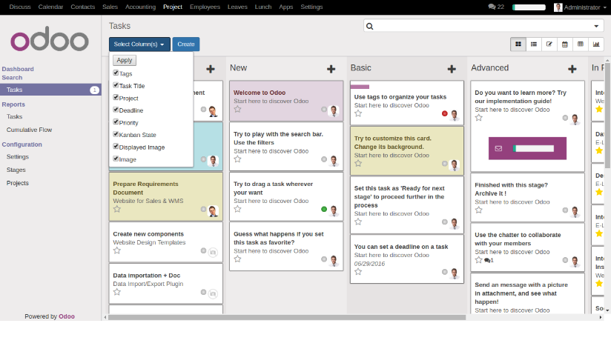
Task: Uncheck the Task Title checkbox
Action: [x=116, y=85]
